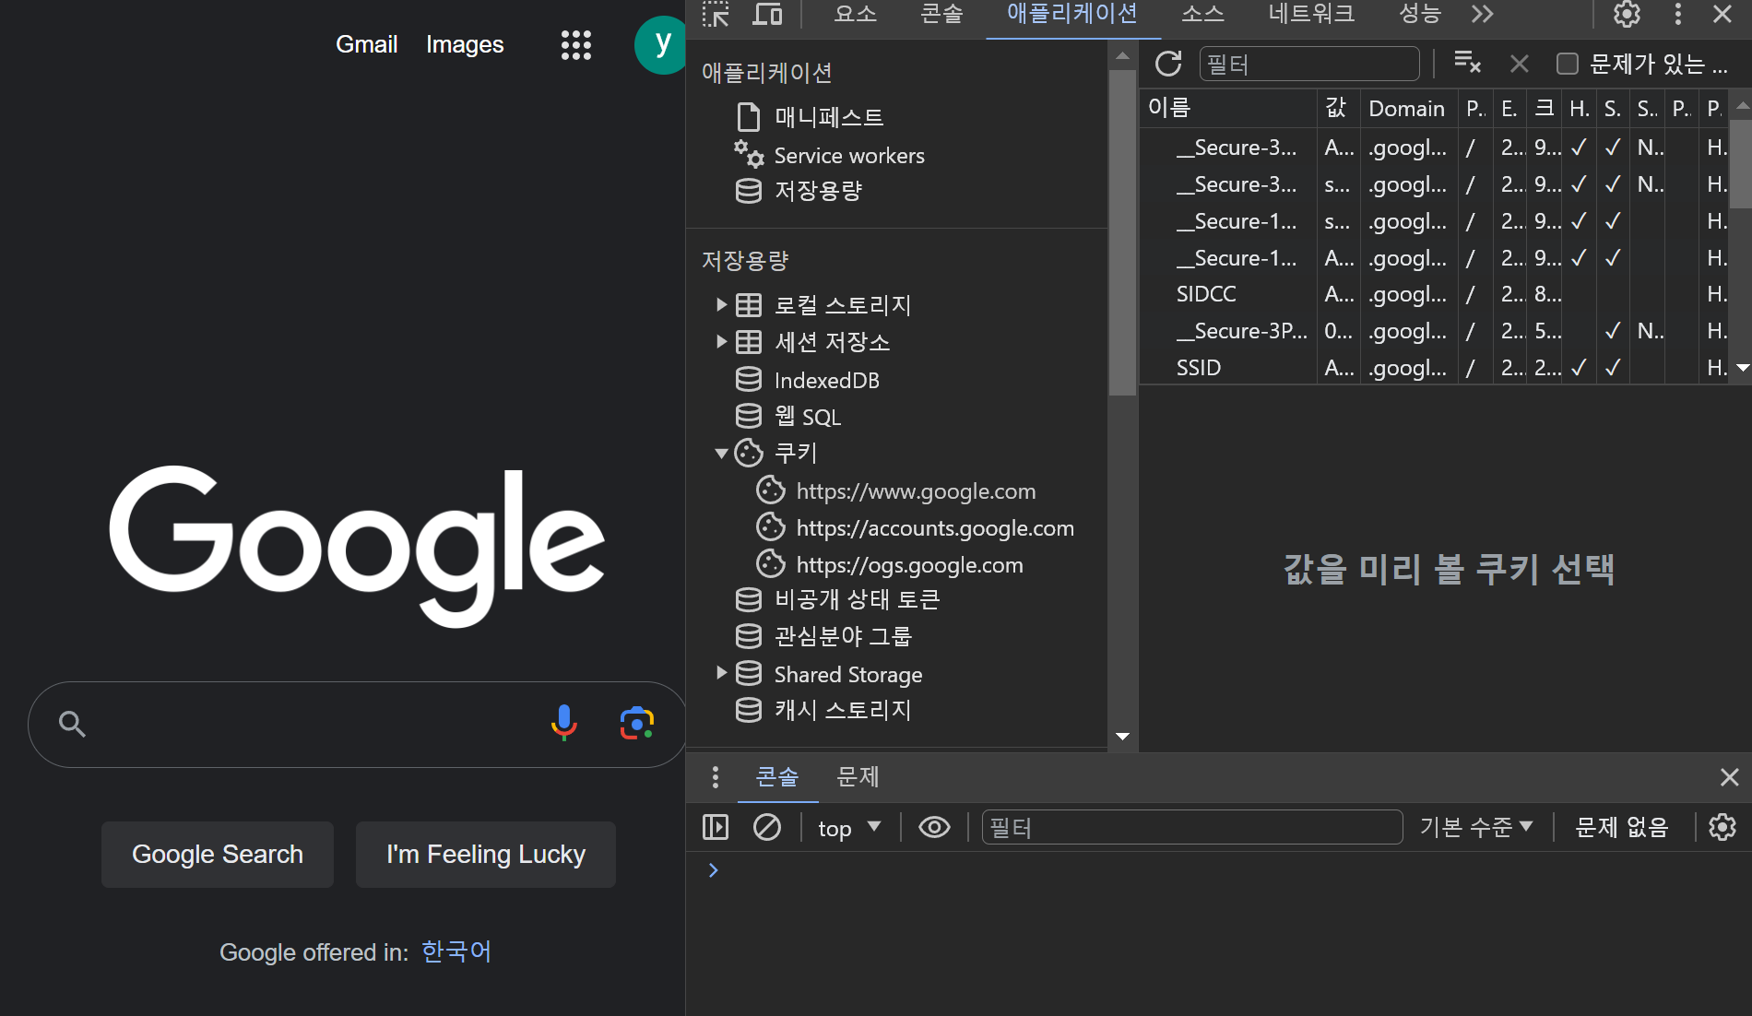Select 콘솔 tab in drawer

[x=777, y=777]
